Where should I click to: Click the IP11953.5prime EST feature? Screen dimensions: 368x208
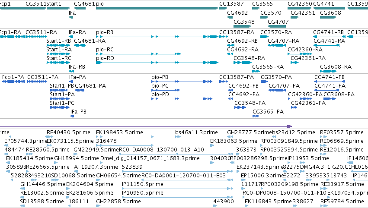296,163
